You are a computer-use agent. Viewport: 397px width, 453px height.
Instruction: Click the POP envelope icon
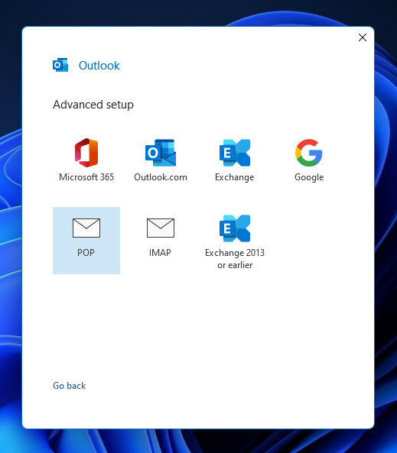(x=86, y=228)
